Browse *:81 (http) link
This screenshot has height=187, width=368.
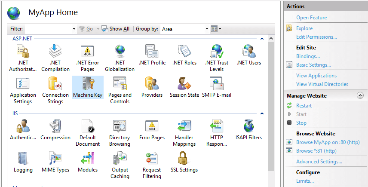point(316,151)
